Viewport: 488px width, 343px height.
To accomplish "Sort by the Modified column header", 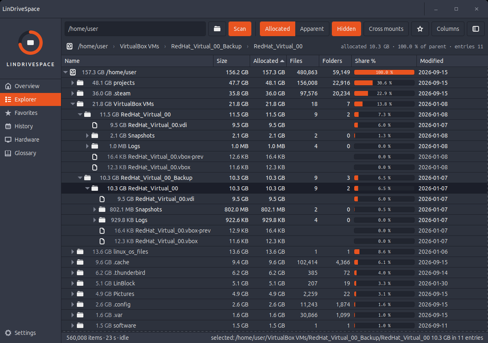I will click(452, 61).
